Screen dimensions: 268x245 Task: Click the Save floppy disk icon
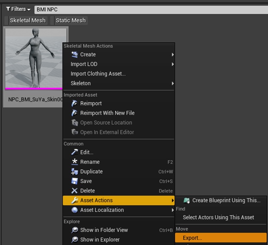(74, 181)
